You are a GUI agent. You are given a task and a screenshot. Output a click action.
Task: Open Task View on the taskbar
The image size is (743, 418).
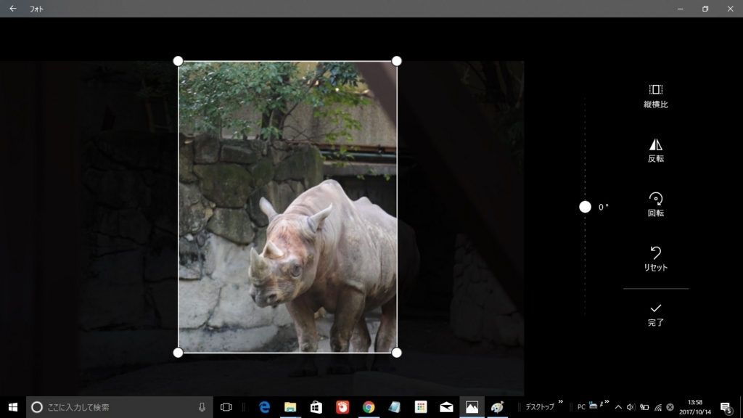tap(226, 407)
